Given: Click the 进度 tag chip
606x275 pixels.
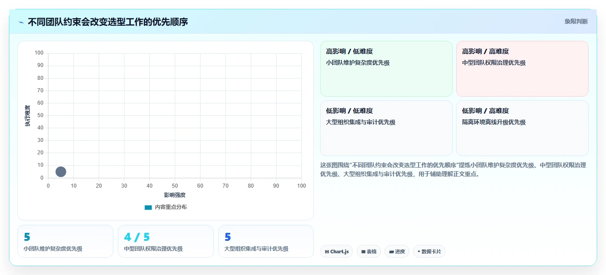Looking at the screenshot, I should click(x=397, y=251).
